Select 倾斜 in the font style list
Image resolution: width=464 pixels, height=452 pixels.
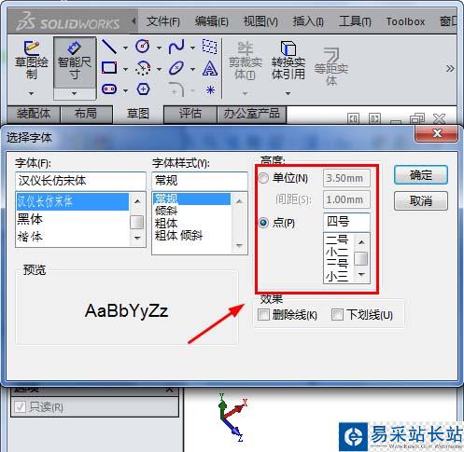click(191, 211)
